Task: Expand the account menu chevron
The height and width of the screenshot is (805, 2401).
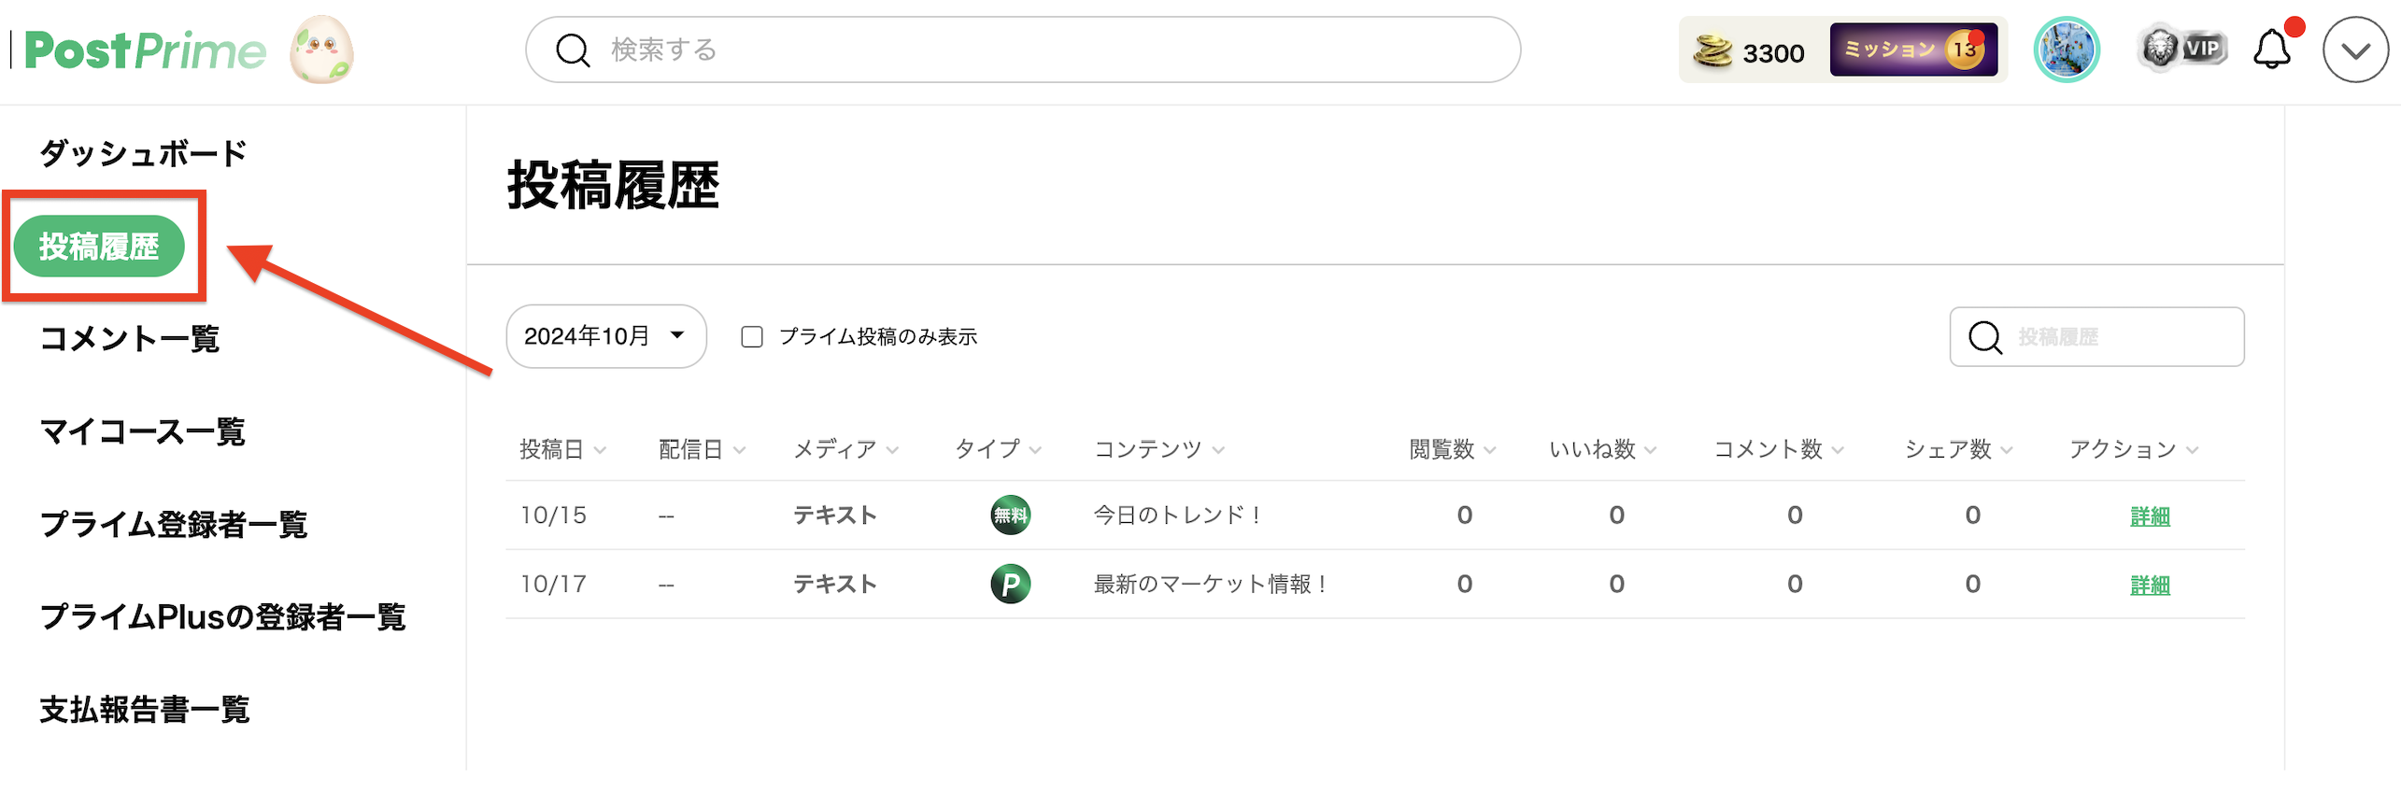Action: [2355, 50]
